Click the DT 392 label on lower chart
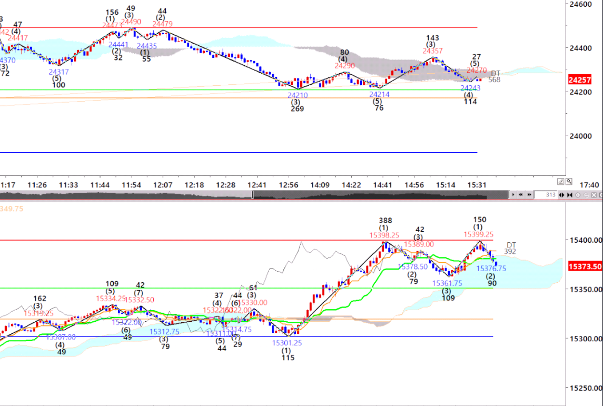 510,248
